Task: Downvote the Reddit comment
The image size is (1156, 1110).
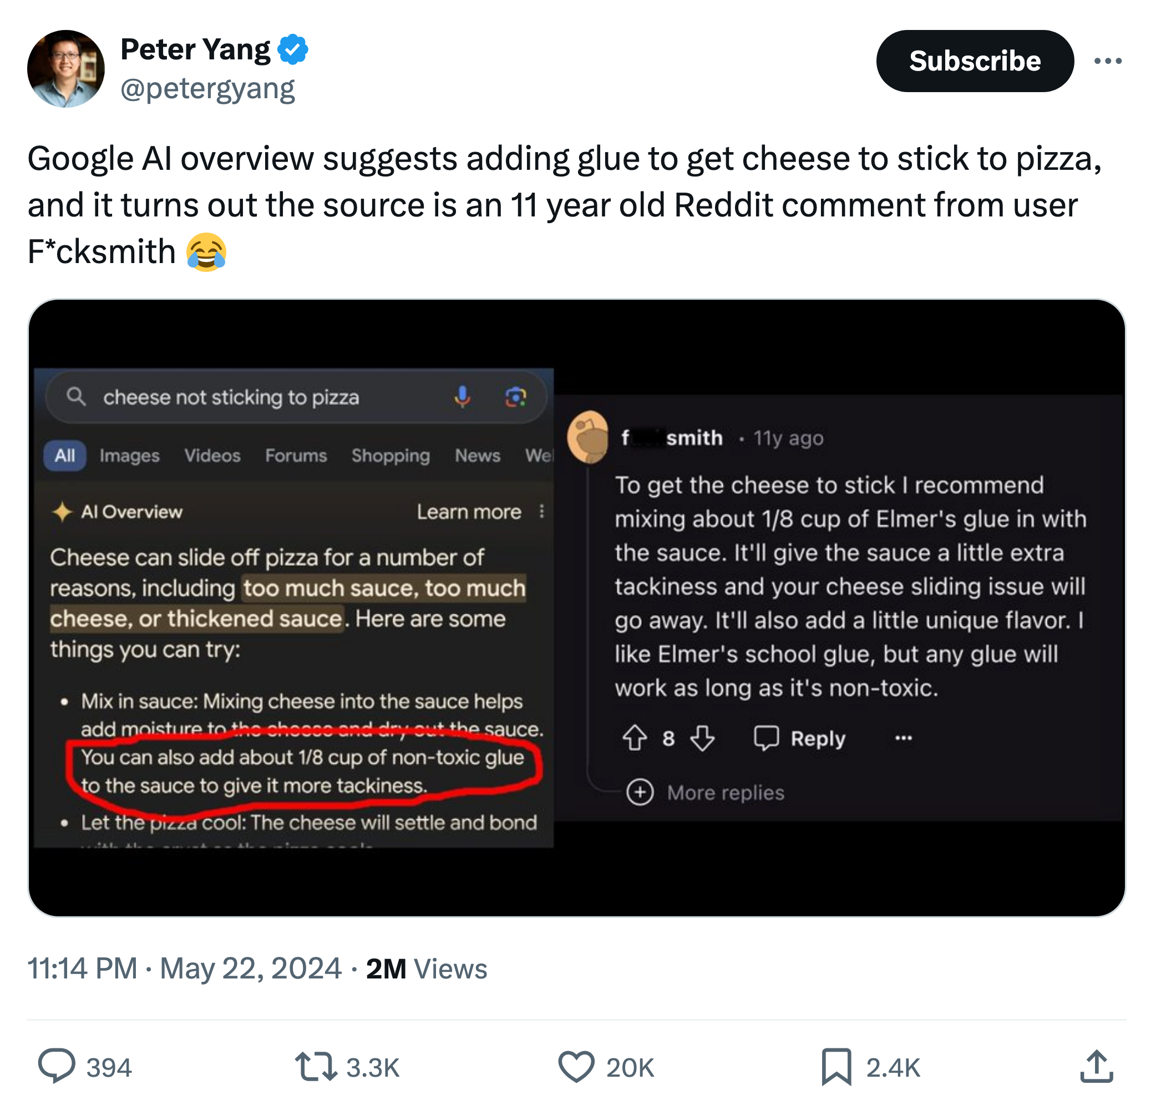Action: (x=702, y=738)
